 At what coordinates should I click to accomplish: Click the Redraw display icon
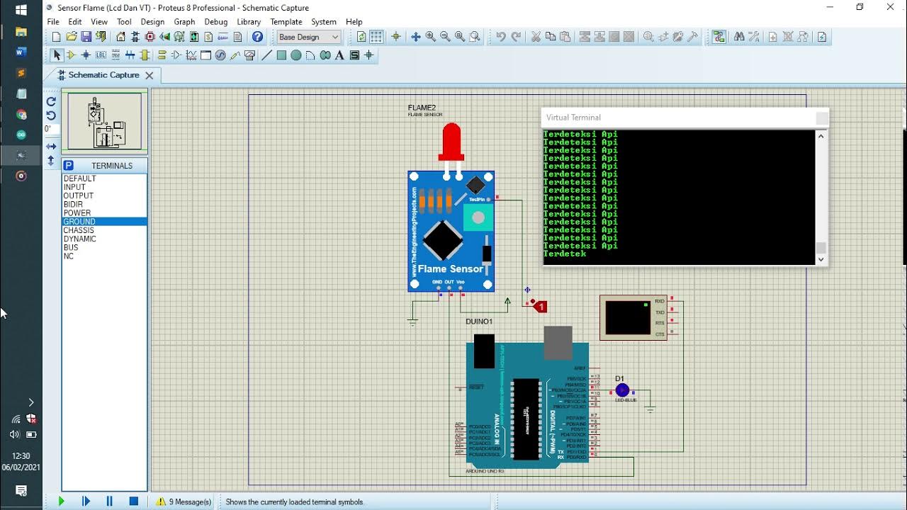[x=361, y=37]
